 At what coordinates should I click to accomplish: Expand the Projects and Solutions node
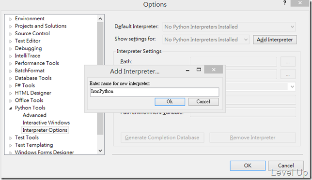click(11, 27)
